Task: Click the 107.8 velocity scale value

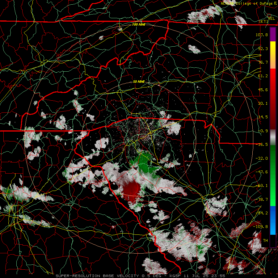Action: (x=262, y=35)
